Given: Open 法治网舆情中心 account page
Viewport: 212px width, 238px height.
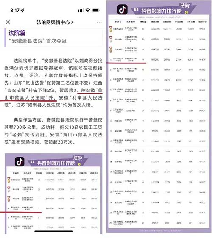Looking at the screenshot, I should pyautogui.click(x=53, y=22).
